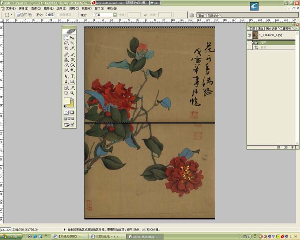Switch to the 历史记录 (History) tab

click(x=271, y=29)
